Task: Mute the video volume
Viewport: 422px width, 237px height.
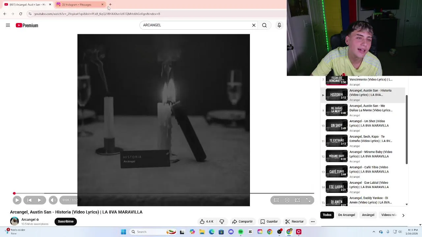Action: pos(53,200)
